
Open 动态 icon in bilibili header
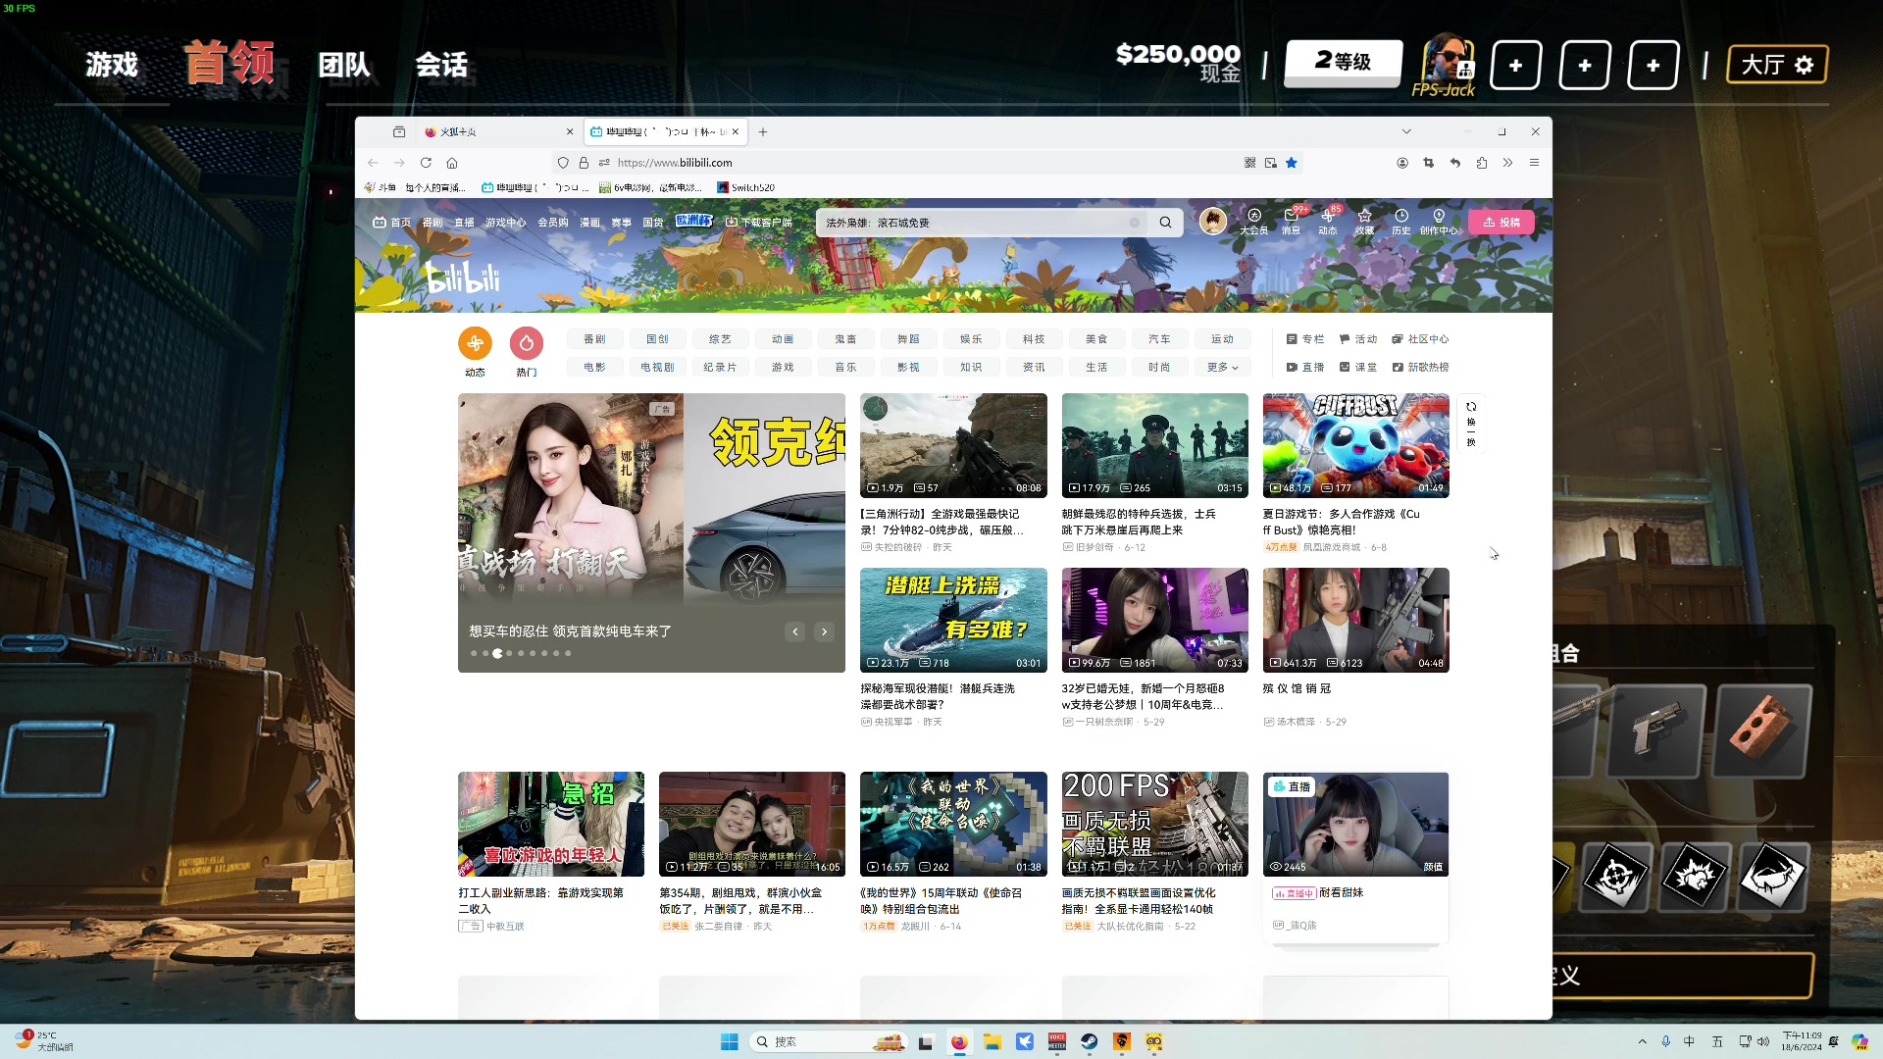pos(1328,222)
